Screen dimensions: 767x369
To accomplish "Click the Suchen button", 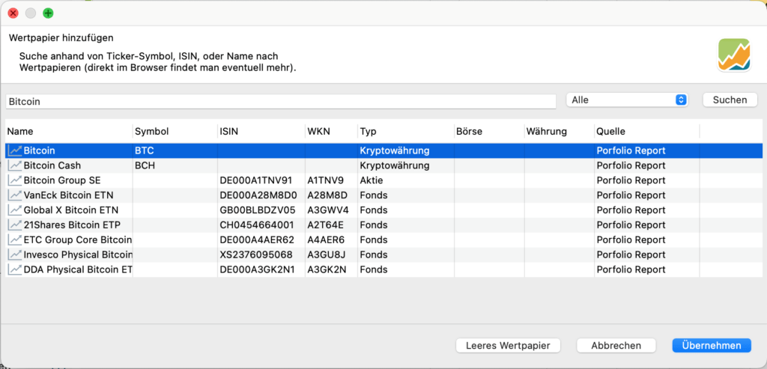I will (x=730, y=100).
